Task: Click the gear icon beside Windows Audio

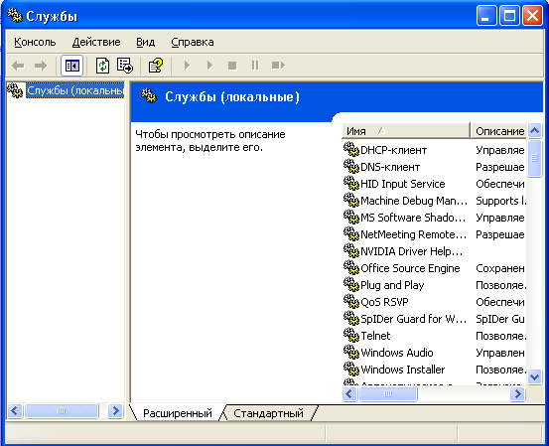Action: [351, 352]
